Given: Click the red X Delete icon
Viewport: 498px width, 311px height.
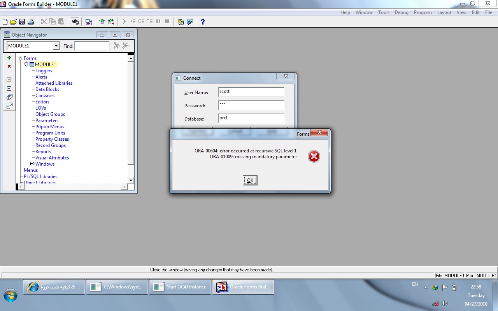Looking at the screenshot, I should (9, 66).
